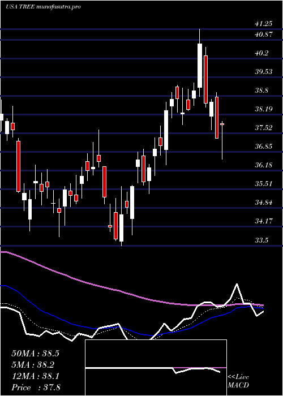Click the 36.85 price axis label

pos(264,146)
